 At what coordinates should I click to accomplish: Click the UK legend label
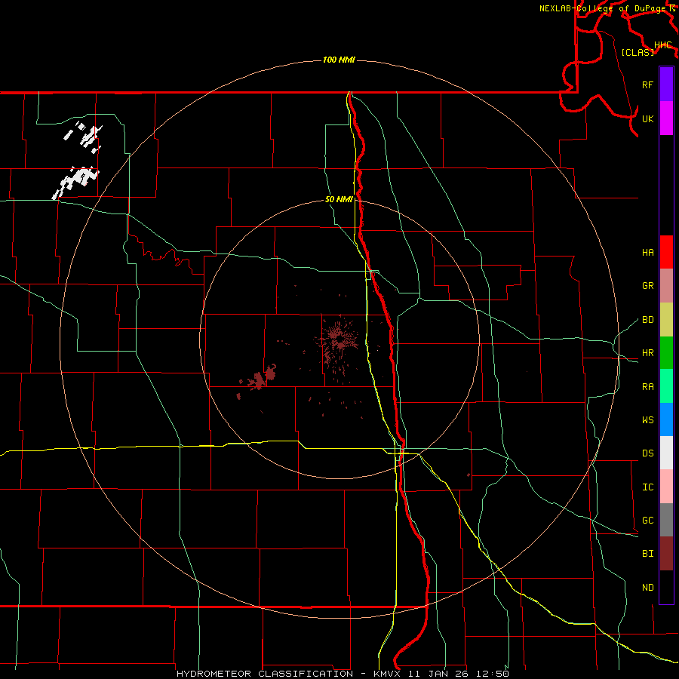(647, 118)
